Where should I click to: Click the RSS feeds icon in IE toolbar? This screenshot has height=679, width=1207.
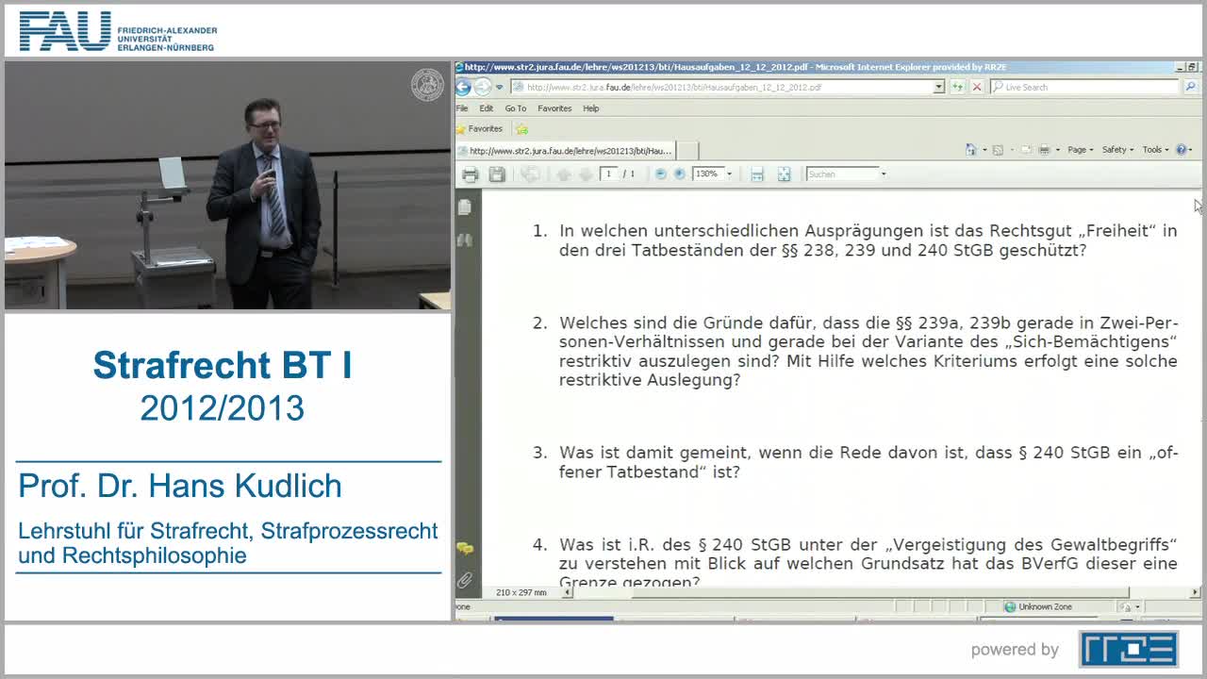tap(998, 149)
